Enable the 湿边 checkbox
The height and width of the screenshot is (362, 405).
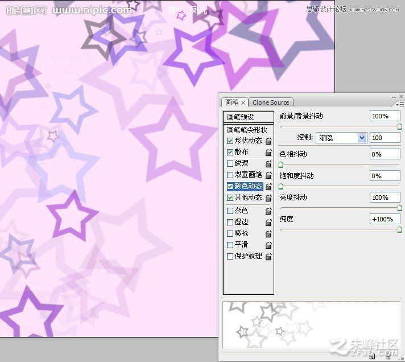tap(230, 222)
